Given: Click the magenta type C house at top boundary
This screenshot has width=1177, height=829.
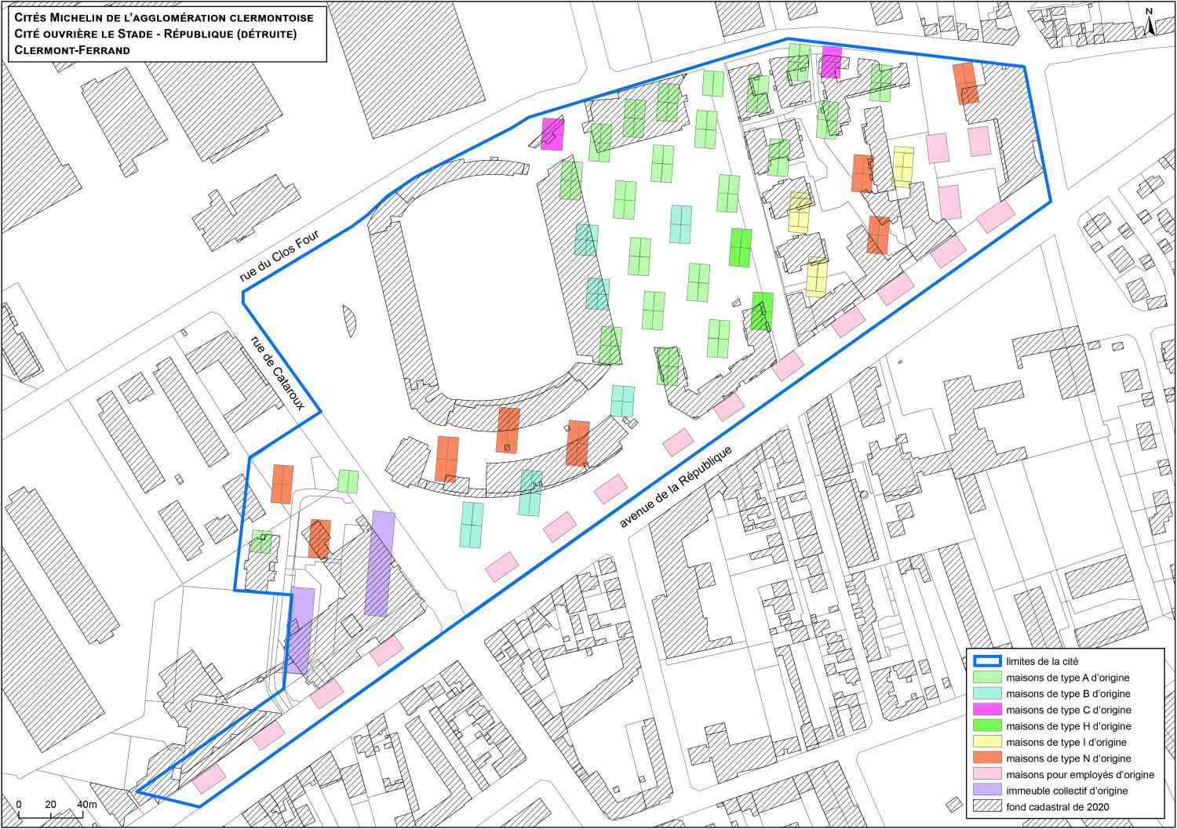Looking at the screenshot, I should (831, 62).
